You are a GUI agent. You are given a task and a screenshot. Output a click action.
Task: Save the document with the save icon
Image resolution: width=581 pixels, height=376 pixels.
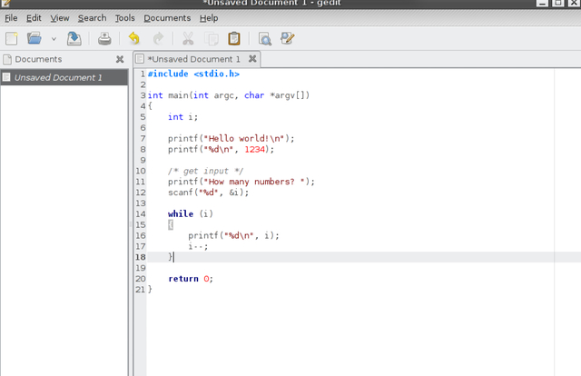point(74,38)
